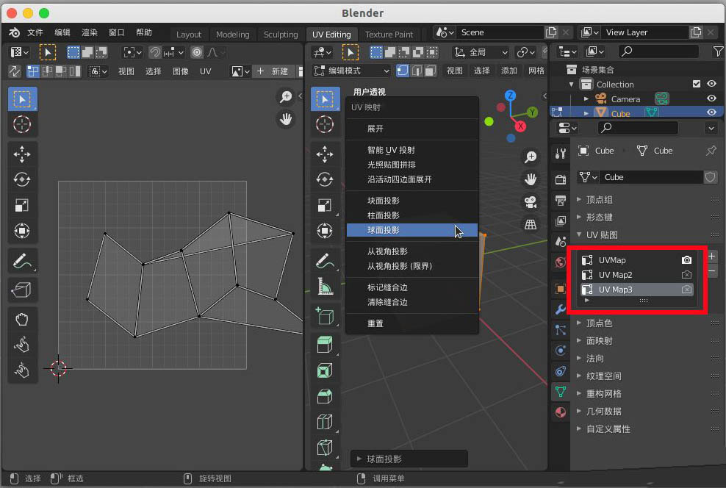726x488 pixels.
Task: Open the 全局 transform orientation dropdown
Action: pyautogui.click(x=481, y=52)
